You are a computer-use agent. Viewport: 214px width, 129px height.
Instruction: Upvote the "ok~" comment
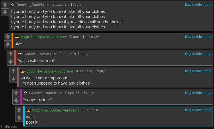click(8, 37)
